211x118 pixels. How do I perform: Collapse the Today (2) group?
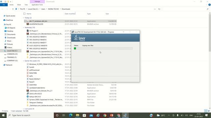point(24,18)
